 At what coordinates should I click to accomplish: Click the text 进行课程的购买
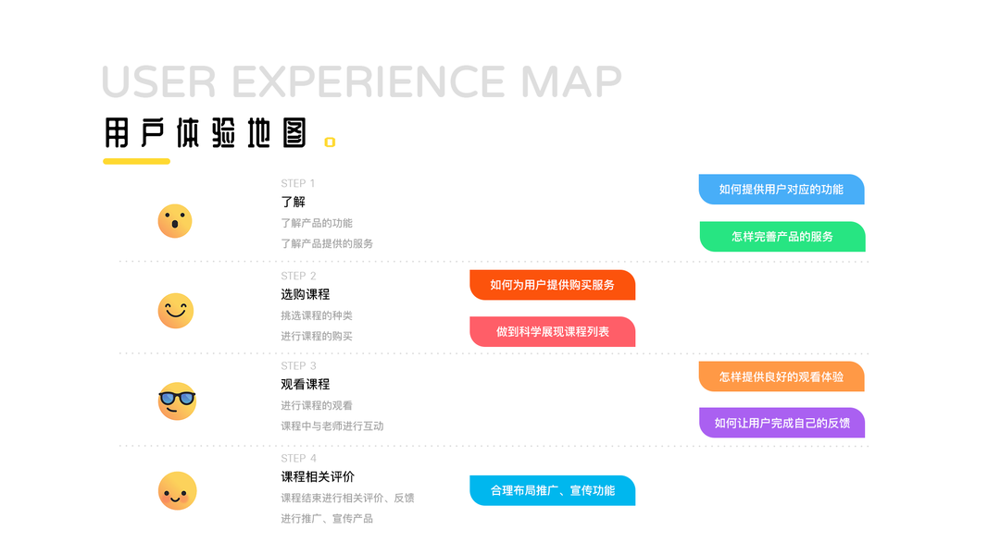317,336
